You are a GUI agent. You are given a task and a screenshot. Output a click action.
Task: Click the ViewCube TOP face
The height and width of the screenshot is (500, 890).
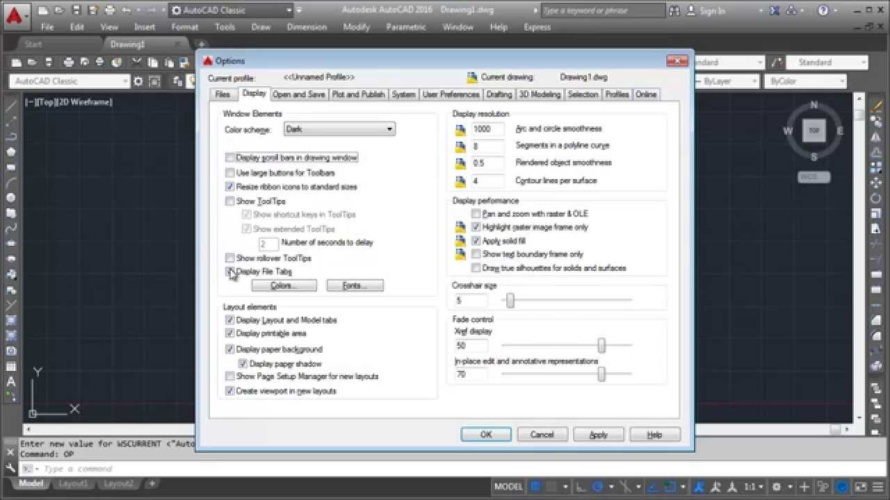click(x=814, y=131)
